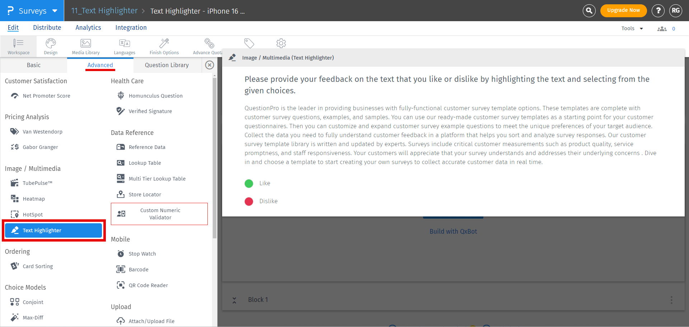689x327 pixels.
Task: Add a Gabor Granger question
Action: [34, 147]
